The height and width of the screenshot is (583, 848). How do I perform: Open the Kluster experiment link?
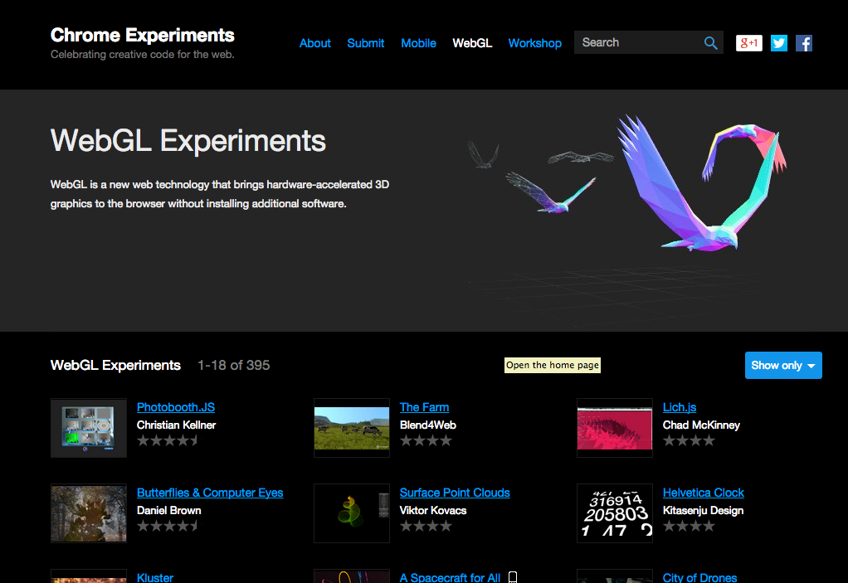click(154, 577)
